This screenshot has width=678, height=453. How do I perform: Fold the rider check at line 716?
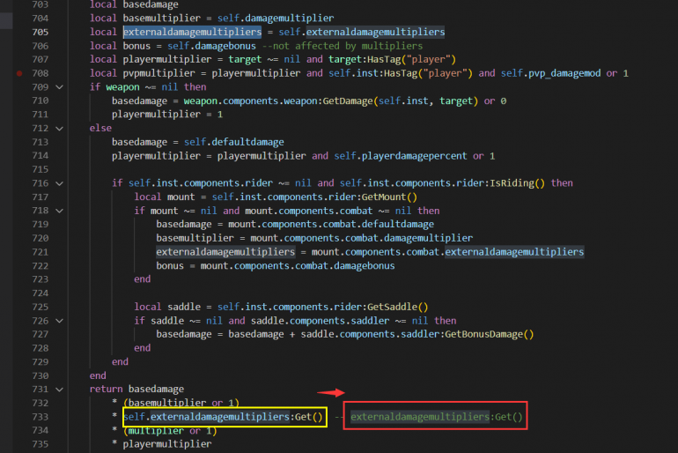(x=60, y=183)
